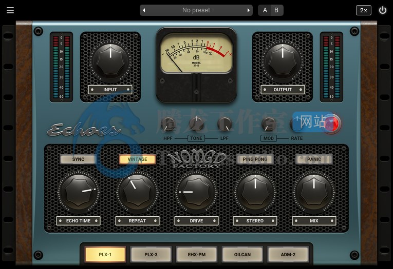Hit the PANIC button
This screenshot has width=393, height=269.
pos(314,159)
